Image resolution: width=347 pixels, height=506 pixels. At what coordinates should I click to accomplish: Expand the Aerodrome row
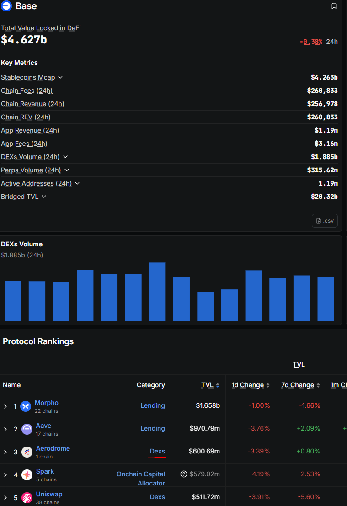(5, 452)
